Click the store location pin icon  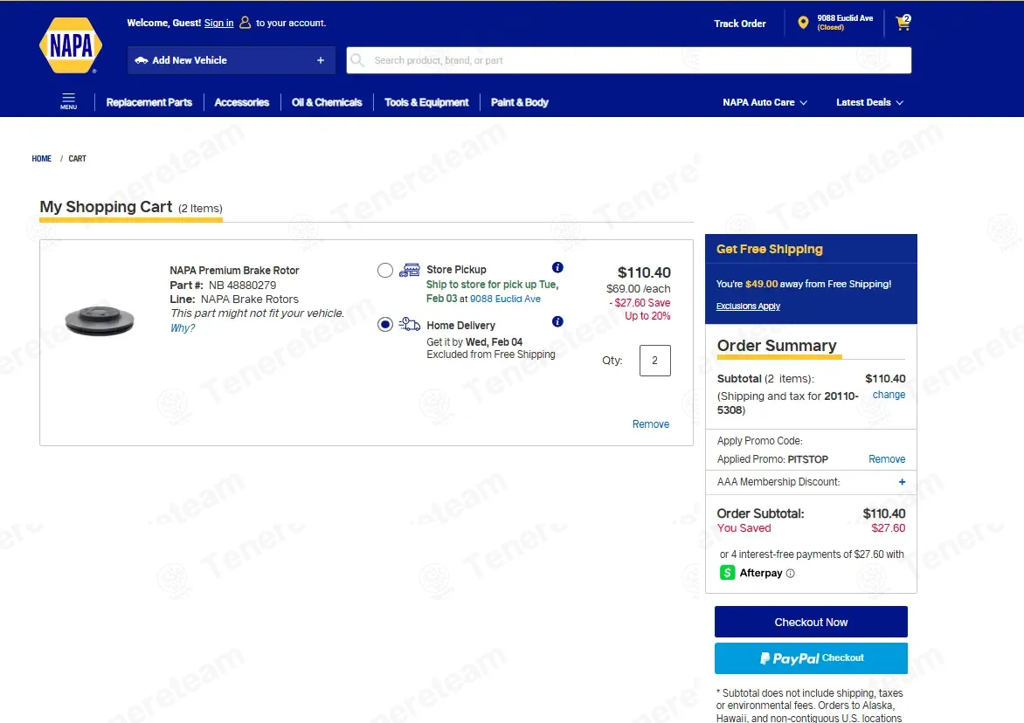click(803, 23)
